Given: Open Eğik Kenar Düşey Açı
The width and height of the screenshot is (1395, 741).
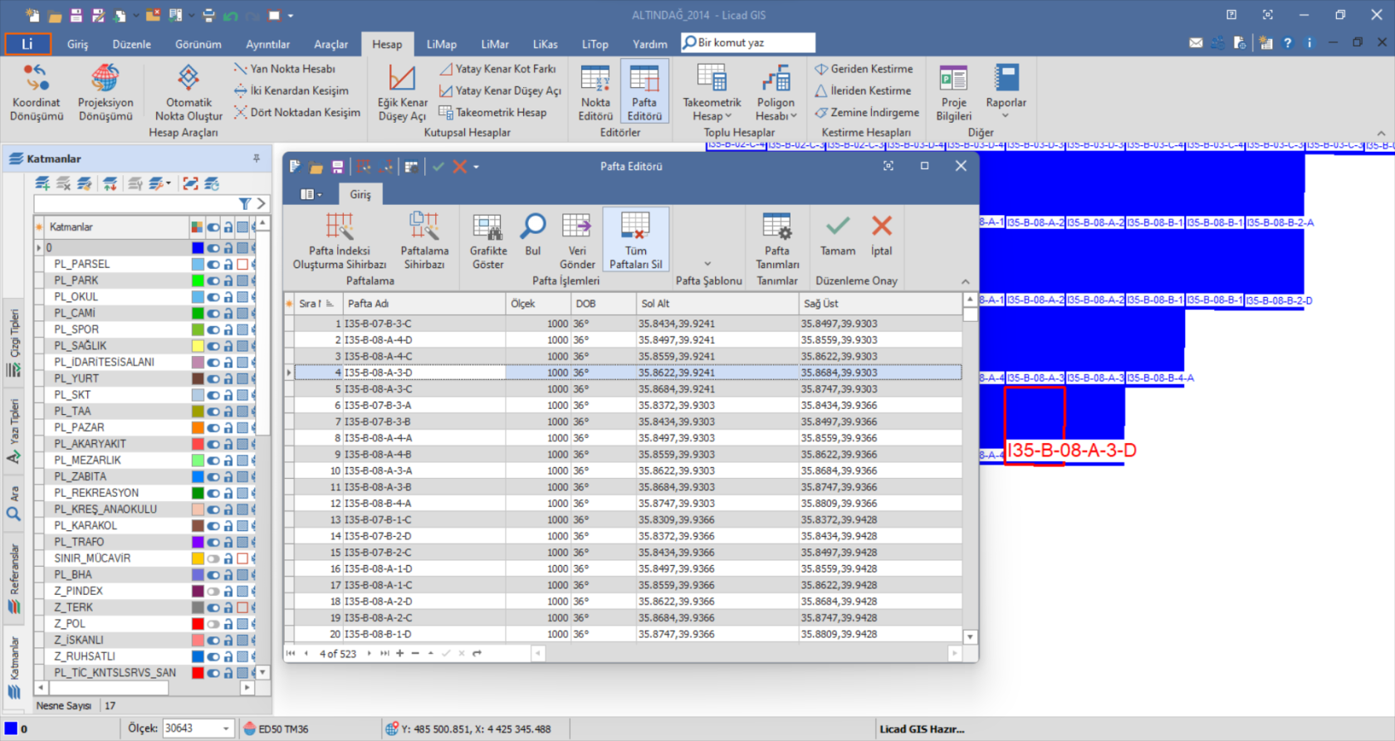Looking at the screenshot, I should pos(402,92).
